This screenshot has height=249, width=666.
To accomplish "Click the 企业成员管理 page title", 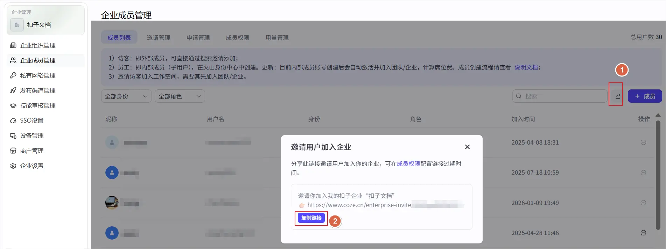I will pyautogui.click(x=126, y=15).
